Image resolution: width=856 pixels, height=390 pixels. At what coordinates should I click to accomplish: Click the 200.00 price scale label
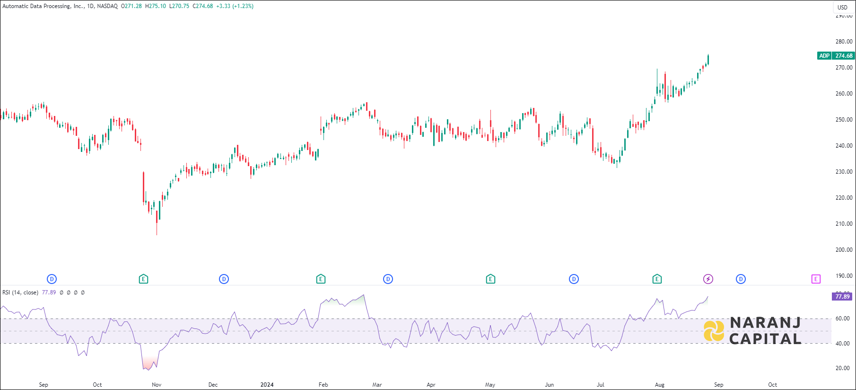tap(844, 250)
